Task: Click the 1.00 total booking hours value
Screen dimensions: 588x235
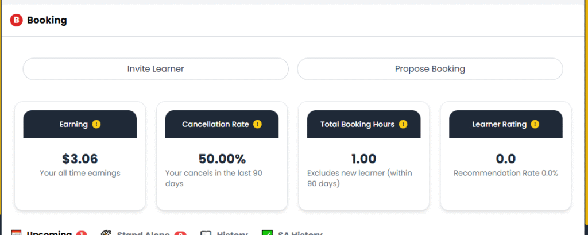Action: pyautogui.click(x=363, y=159)
